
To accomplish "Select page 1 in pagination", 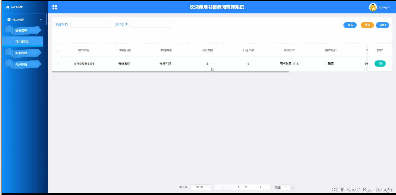I will tap(239, 187).
